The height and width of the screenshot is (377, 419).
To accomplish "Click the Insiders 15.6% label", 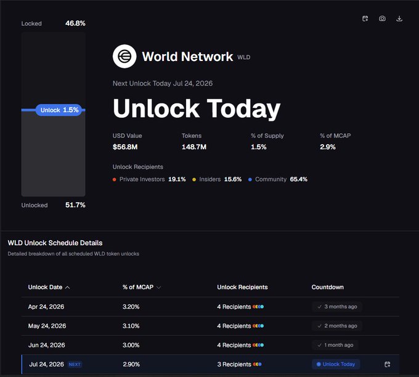I will pyautogui.click(x=220, y=179).
